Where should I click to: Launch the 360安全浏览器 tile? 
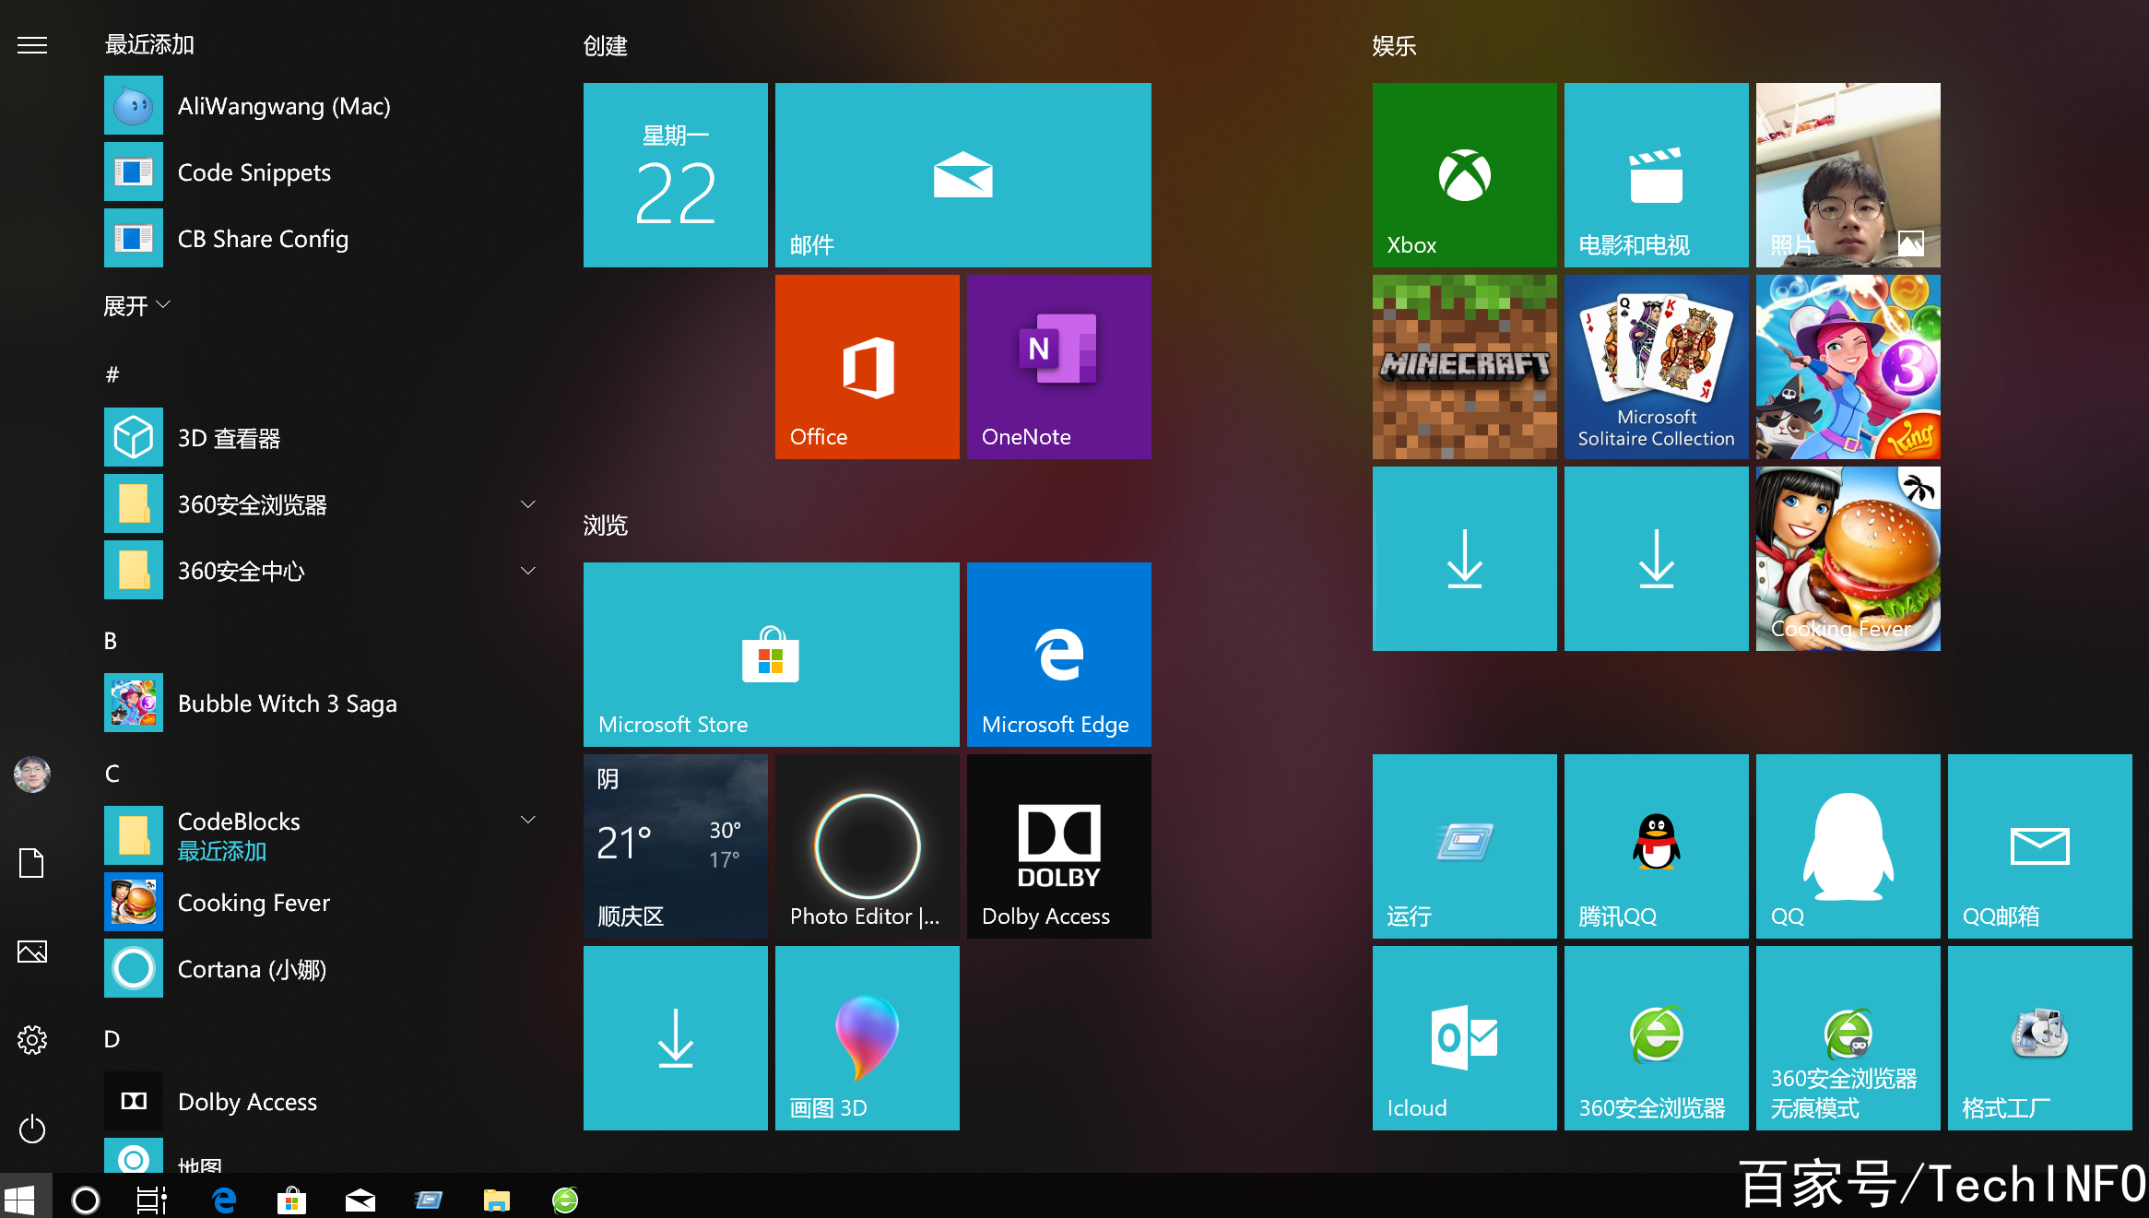pyautogui.click(x=1656, y=1038)
